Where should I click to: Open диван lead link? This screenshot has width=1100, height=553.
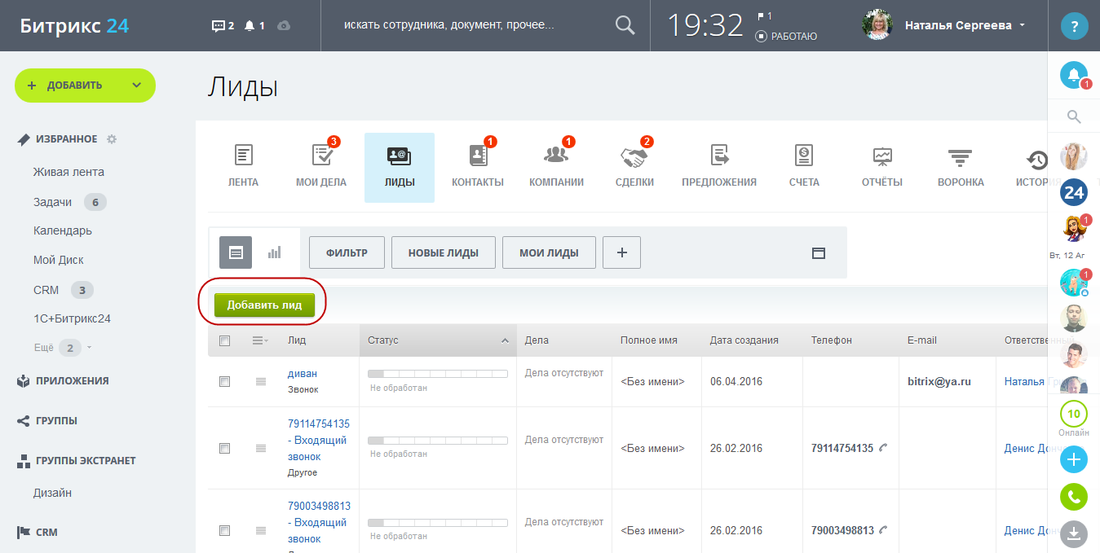click(x=303, y=374)
